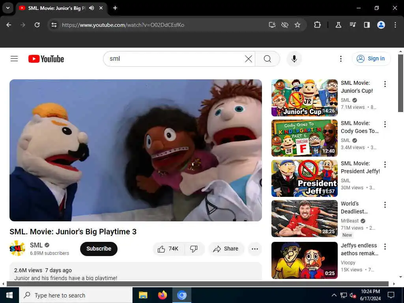The height and width of the screenshot is (303, 404).
Task: Open Jeffys endless aethos thumbnail
Action: point(304,260)
